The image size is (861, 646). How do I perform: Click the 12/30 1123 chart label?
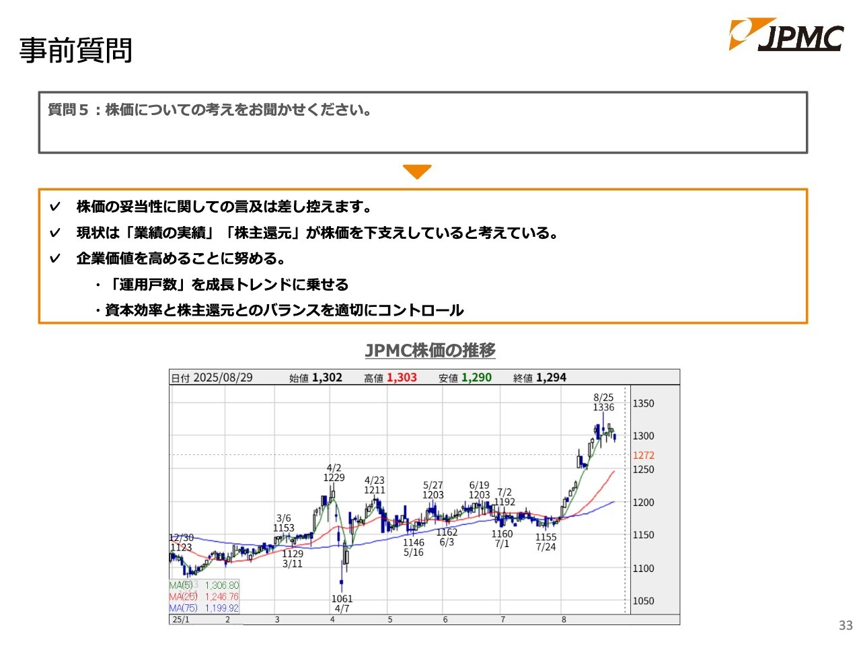(181, 542)
